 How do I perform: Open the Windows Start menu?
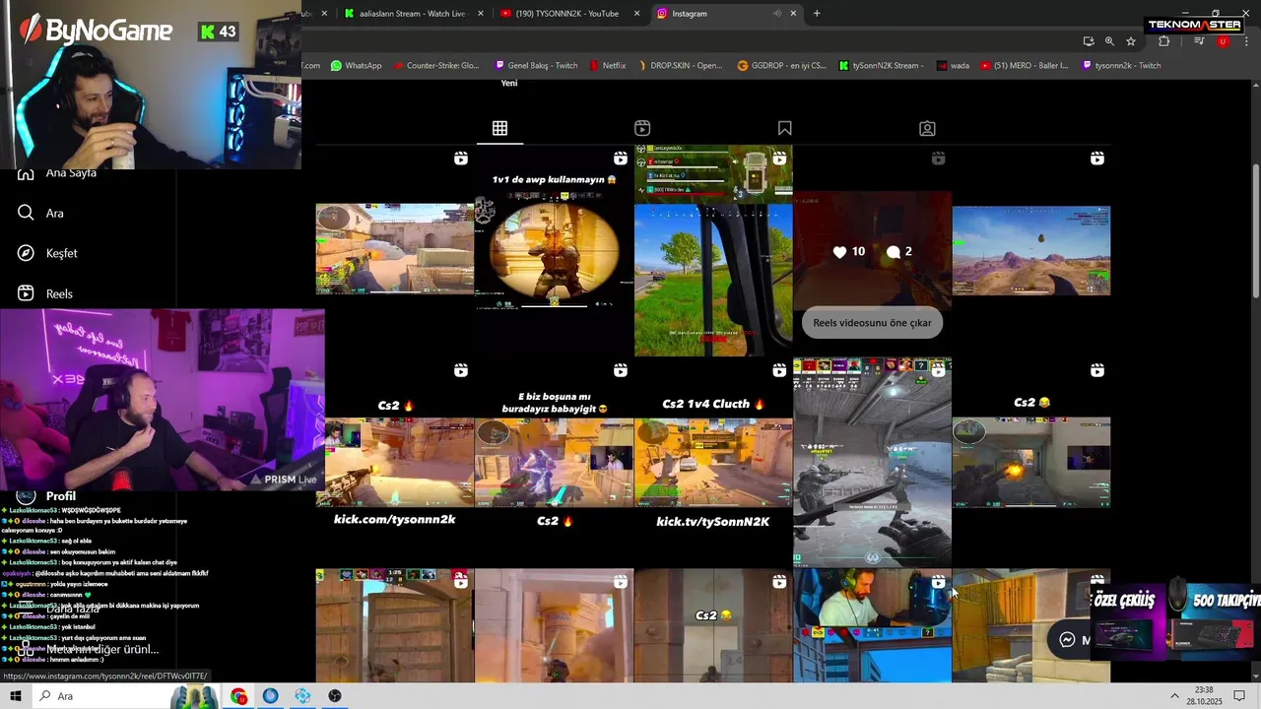coord(16,696)
